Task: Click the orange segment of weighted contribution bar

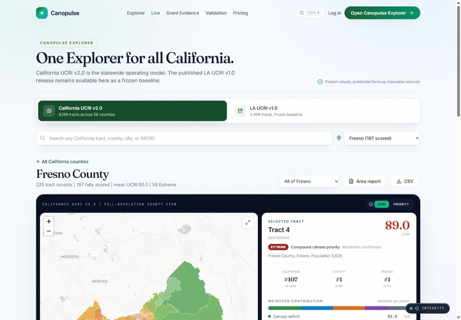Action: [349, 308]
